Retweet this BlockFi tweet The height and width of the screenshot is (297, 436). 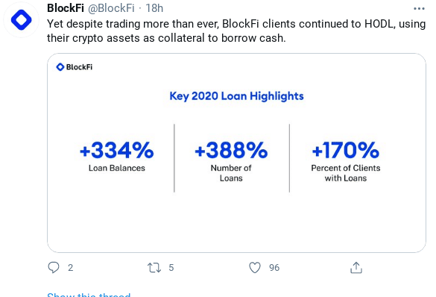154,267
